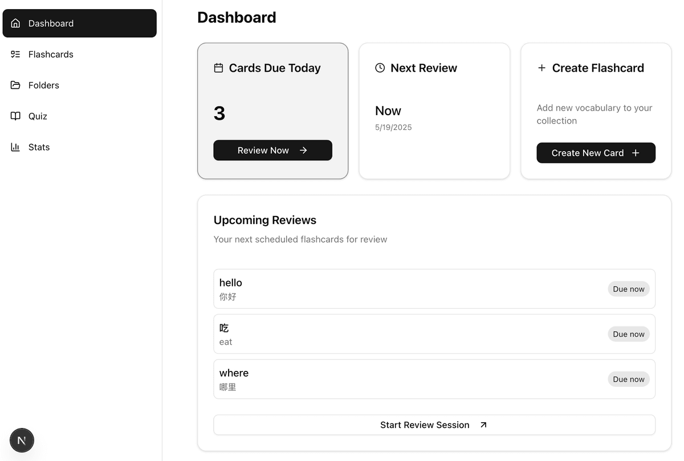Click the word "eat" under 吃
Viewport: 684px width, 461px height.
226,342
